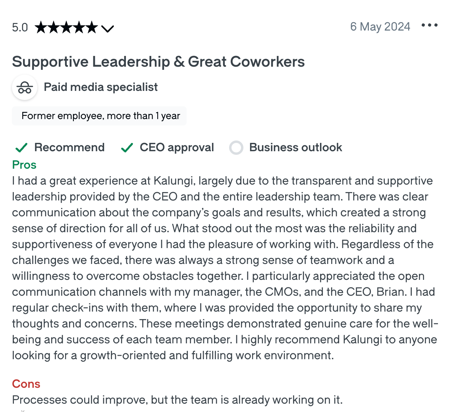Screen dimensions: 459x412
Task: Click the anonymous reviewer avatar icon
Action: 25,87
